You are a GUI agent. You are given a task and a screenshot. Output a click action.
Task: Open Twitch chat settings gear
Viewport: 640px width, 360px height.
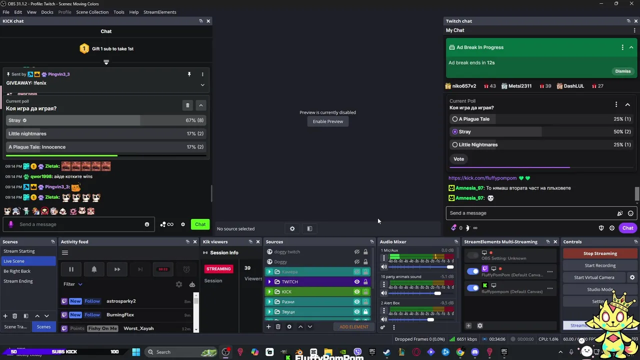(612, 228)
